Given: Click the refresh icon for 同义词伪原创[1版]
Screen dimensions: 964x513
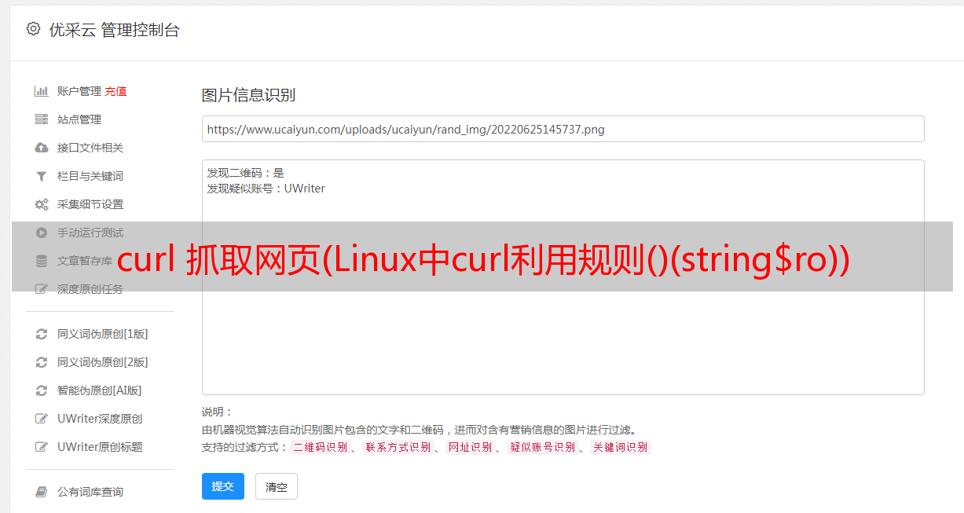Looking at the screenshot, I should click(42, 334).
